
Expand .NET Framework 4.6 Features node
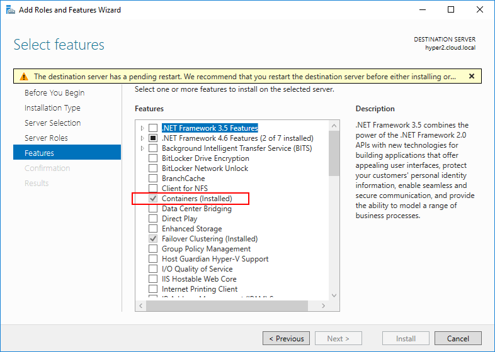click(x=143, y=138)
